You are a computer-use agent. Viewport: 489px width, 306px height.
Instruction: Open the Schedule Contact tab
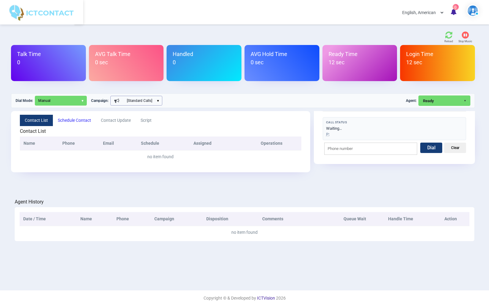pyautogui.click(x=74, y=120)
